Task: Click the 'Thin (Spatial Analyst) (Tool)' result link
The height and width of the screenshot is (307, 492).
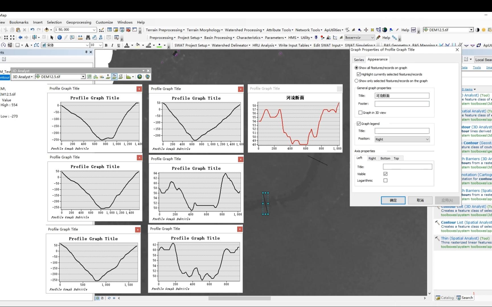Action: 465,238
